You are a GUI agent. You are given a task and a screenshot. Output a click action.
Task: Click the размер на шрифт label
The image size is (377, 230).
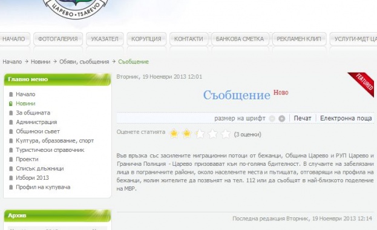pos(240,119)
